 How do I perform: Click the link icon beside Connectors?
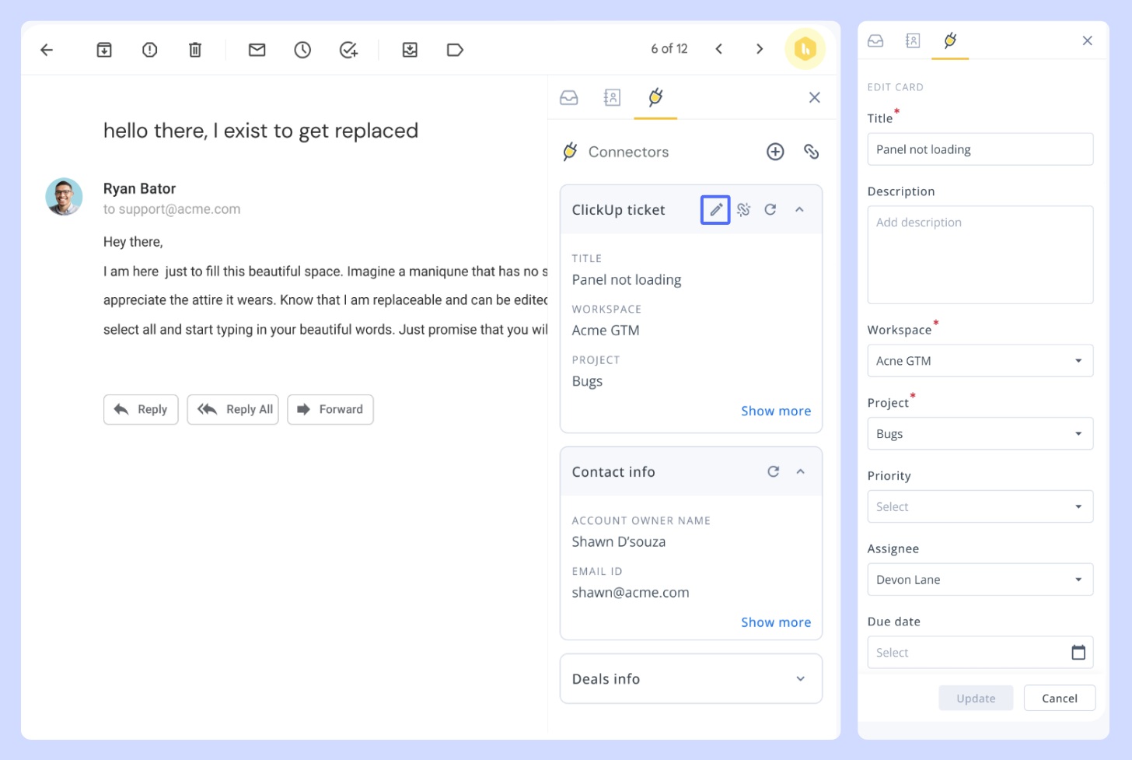pyautogui.click(x=812, y=152)
